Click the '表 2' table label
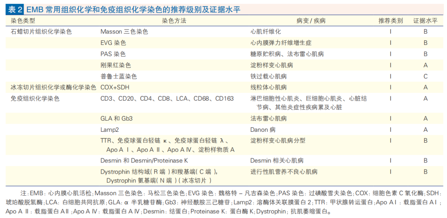The image size is (447, 218). pos(15,10)
